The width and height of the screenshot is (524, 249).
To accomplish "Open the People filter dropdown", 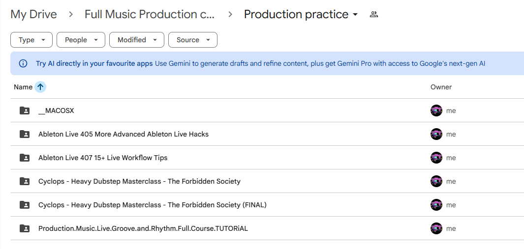I will point(81,40).
